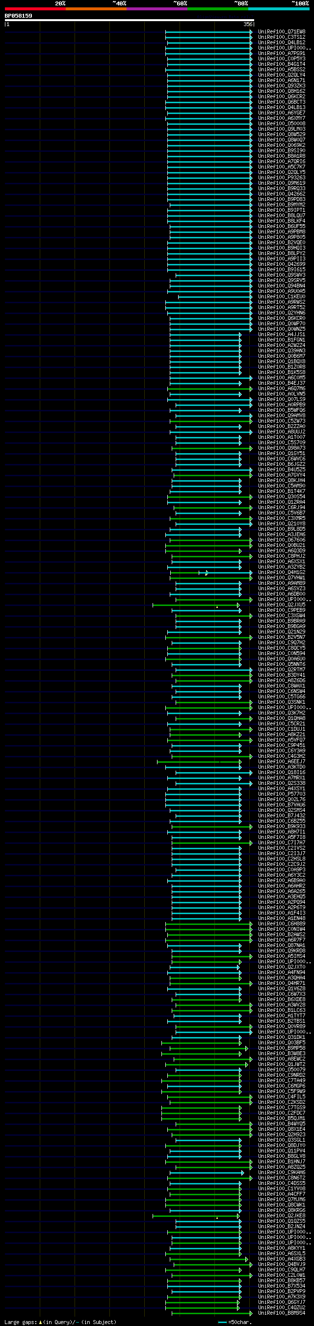Image resolution: width=314 pixels, height=1326 pixels.
Task: Click the UniRef100_Q2QLY4 label
Action: (282, 75)
